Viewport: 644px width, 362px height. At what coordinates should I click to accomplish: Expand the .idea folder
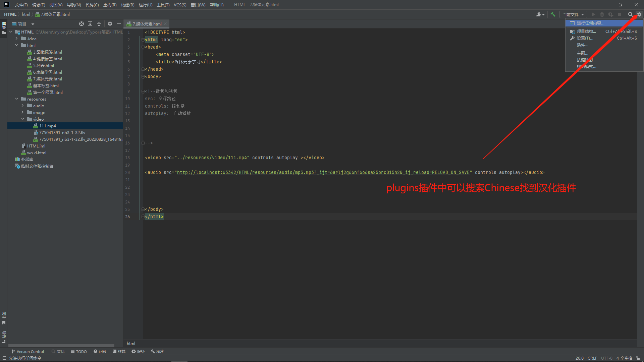coord(17,39)
